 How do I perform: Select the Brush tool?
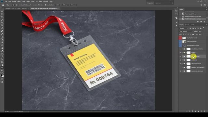[2, 34]
